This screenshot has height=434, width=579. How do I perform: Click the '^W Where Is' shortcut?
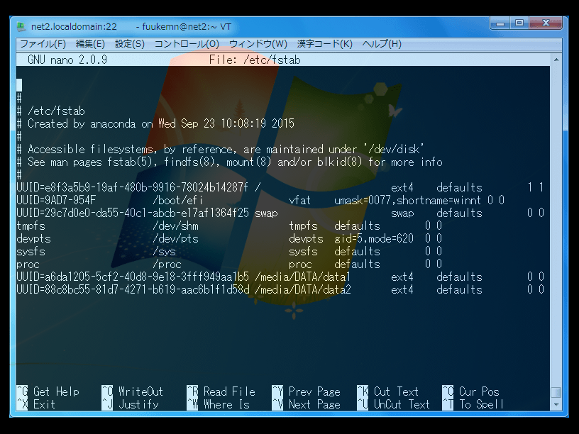(219, 404)
